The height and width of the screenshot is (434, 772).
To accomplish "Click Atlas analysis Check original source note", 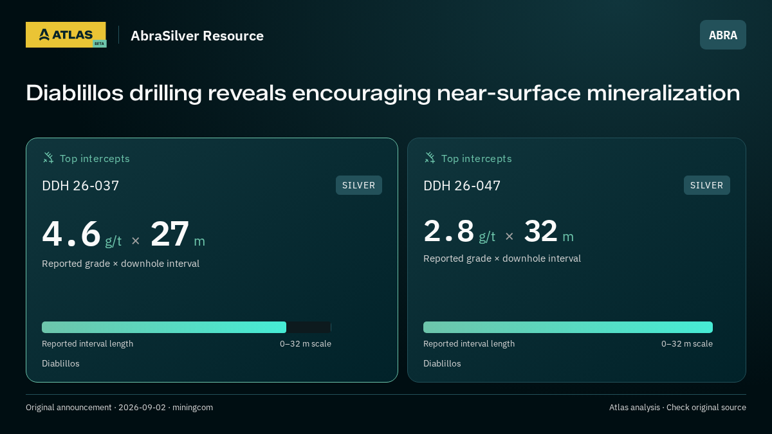I will (x=677, y=408).
